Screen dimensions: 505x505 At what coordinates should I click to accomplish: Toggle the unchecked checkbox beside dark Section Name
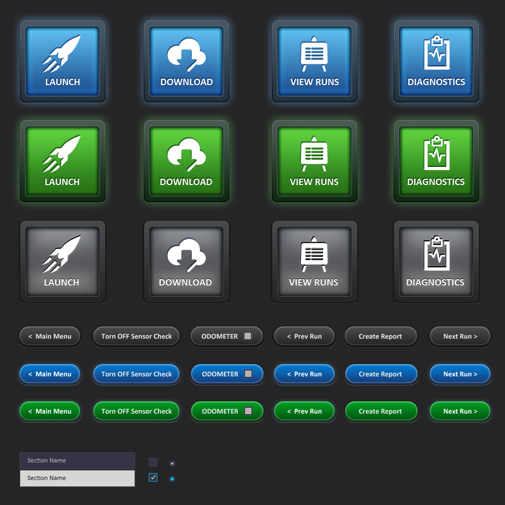153,462
